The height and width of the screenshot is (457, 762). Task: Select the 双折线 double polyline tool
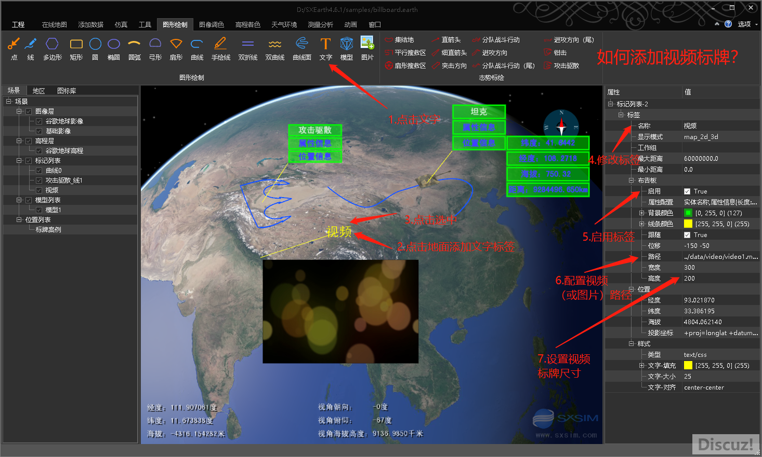pos(248,49)
